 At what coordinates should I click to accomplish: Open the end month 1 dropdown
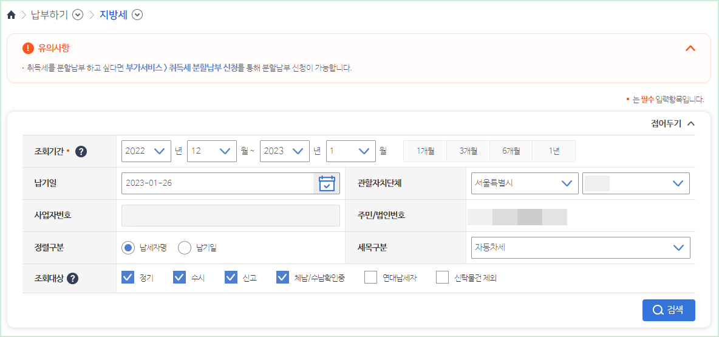pyautogui.click(x=351, y=151)
